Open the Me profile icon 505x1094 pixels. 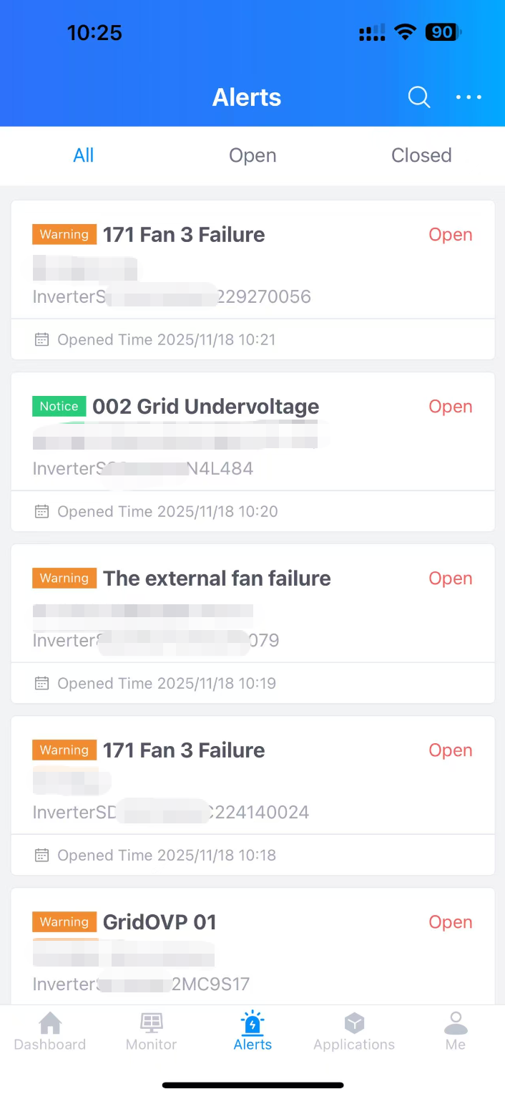[x=456, y=1024]
